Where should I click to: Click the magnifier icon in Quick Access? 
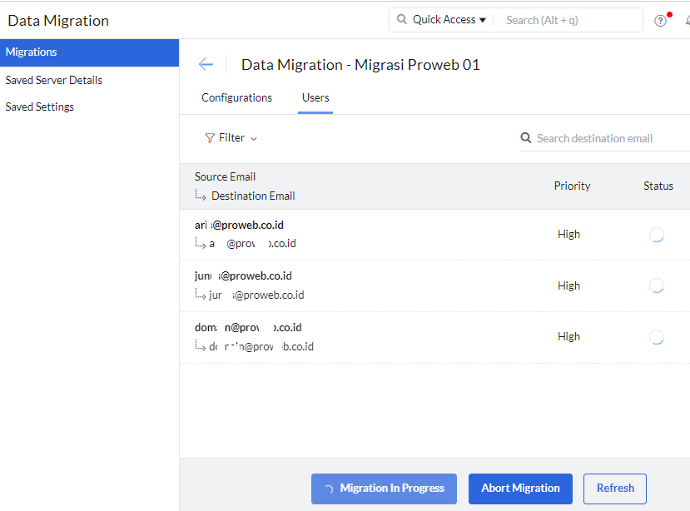click(x=402, y=19)
